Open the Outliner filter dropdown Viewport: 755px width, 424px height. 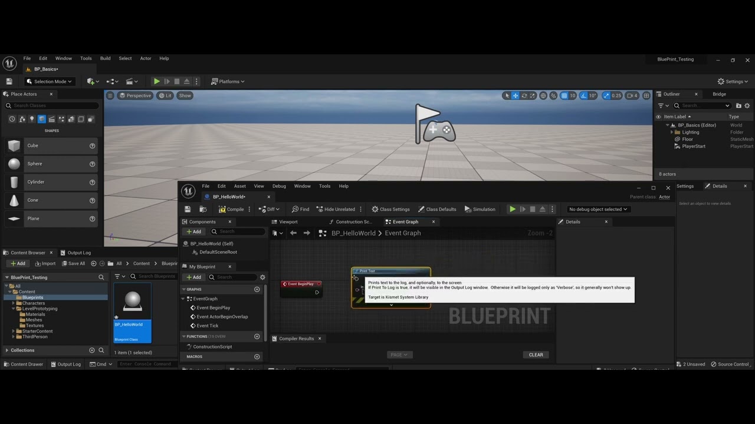664,105
